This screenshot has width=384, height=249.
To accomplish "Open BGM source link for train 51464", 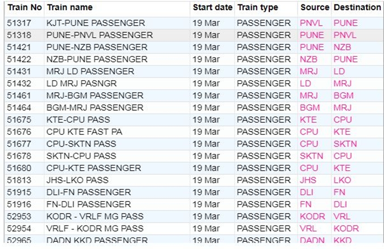I will click(309, 108).
